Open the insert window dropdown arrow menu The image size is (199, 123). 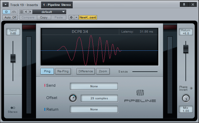pyautogui.click(x=6, y=5)
